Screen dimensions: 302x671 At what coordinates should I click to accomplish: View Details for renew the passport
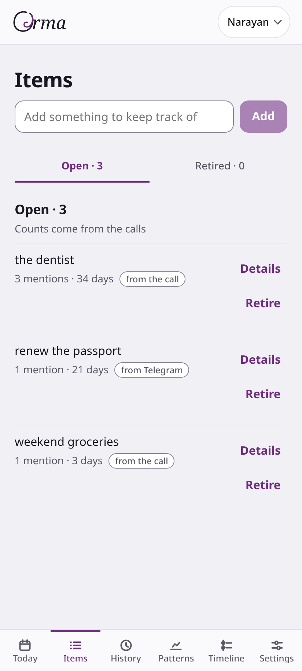click(x=261, y=360)
